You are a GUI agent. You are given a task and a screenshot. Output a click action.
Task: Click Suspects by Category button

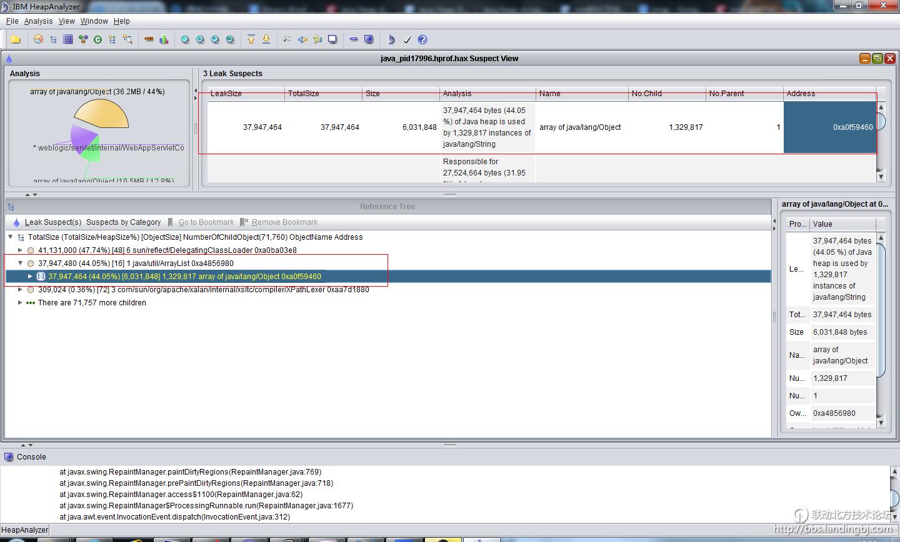[123, 222]
